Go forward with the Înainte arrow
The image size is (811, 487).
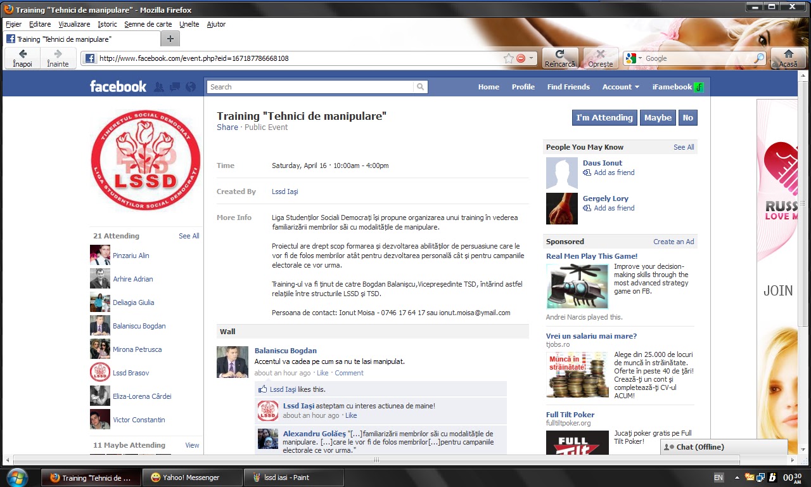point(58,58)
